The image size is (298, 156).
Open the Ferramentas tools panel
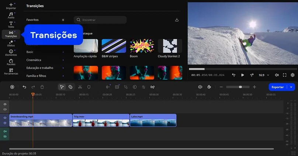pyautogui.click(x=11, y=71)
